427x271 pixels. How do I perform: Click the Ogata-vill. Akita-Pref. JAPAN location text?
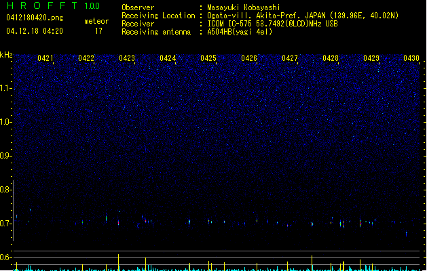click(x=303, y=16)
